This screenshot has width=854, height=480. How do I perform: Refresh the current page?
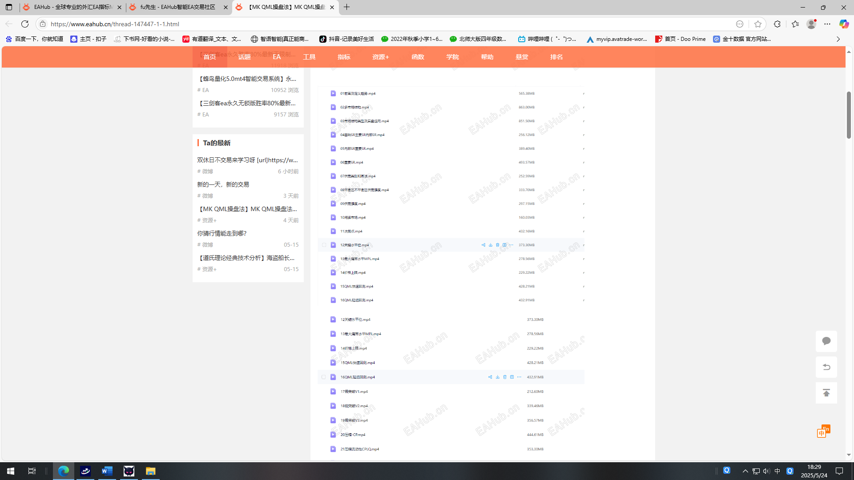[x=25, y=24]
